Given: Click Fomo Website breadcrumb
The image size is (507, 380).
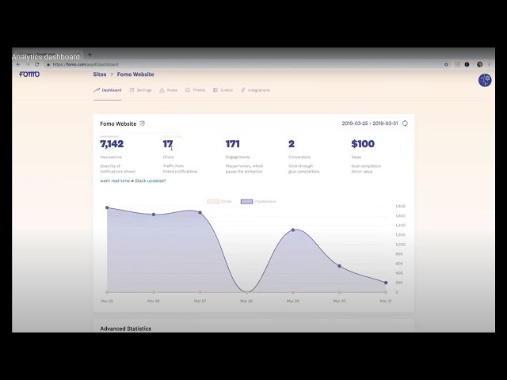Looking at the screenshot, I should pyautogui.click(x=135, y=74).
